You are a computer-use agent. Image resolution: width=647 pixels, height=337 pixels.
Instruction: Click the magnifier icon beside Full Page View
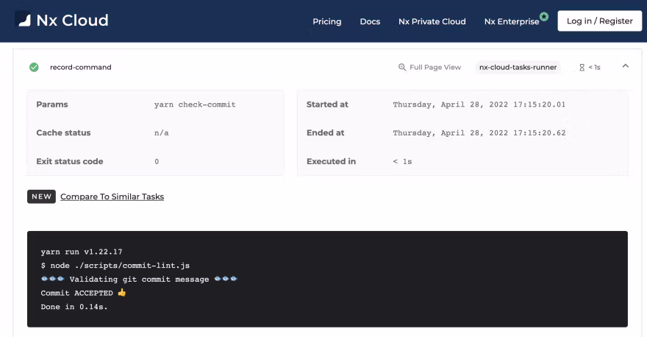(x=402, y=67)
